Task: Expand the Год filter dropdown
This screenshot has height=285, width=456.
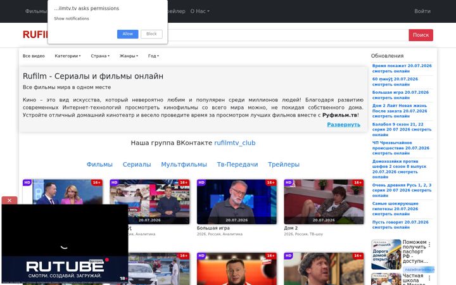Action: 153,56
